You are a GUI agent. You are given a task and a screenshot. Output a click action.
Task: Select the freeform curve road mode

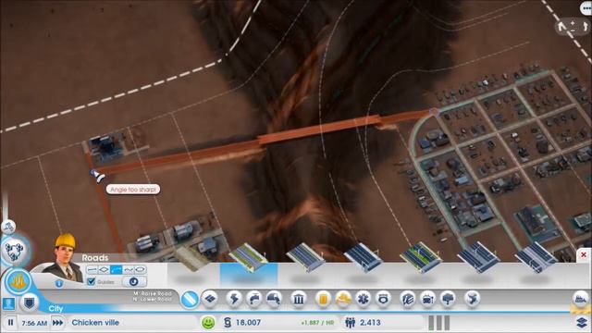click(x=129, y=269)
